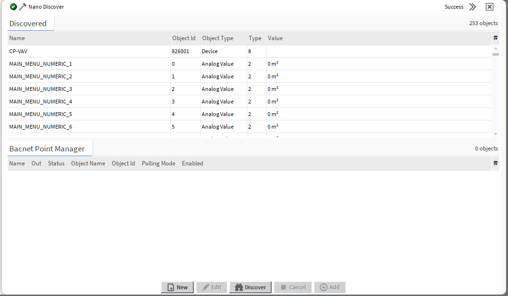508x296 pixels.
Task: Sort Discovered list by Name column
Action: coord(17,38)
